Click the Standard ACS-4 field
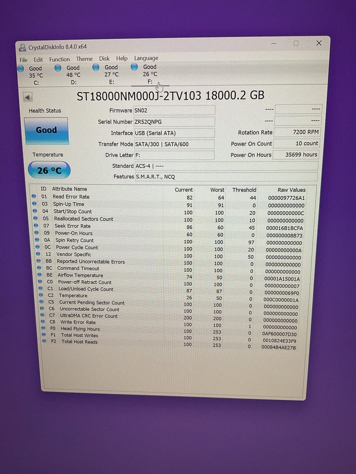The height and width of the screenshot is (474, 356). click(x=226, y=166)
